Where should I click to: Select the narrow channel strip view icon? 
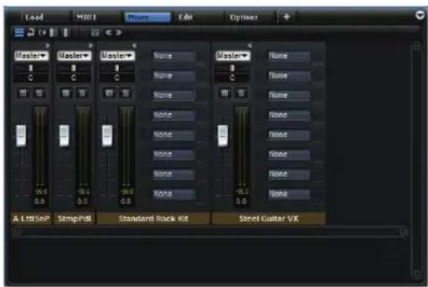(x=65, y=33)
